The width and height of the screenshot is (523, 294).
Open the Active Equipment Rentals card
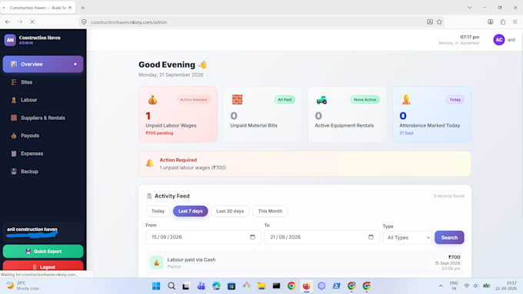pyautogui.click(x=348, y=114)
